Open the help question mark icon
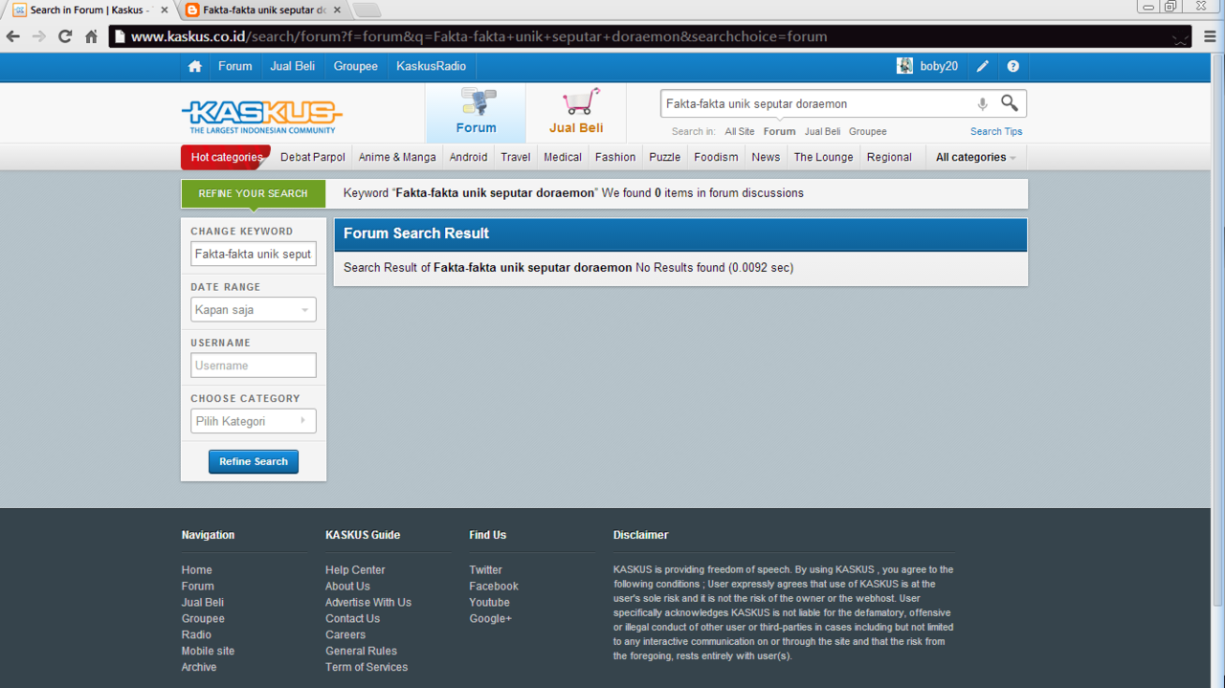Screen dimensions: 1225x688 coord(1013,66)
